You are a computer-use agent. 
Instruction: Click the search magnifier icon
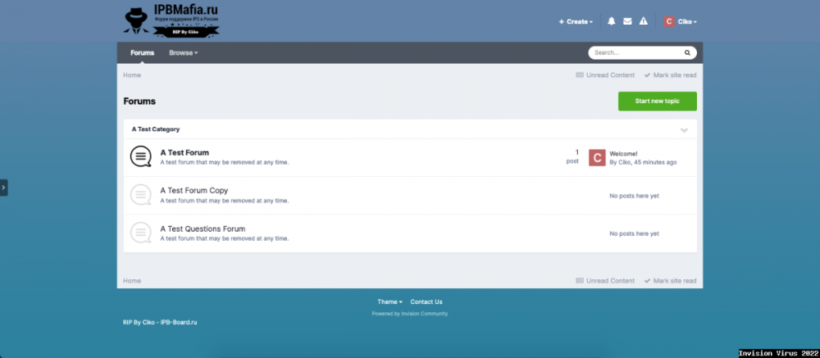coord(688,52)
